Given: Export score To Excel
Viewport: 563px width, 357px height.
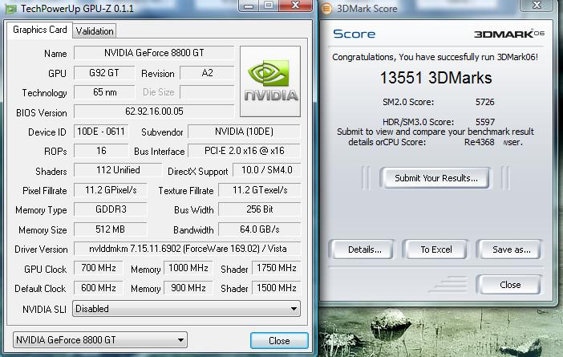Looking at the screenshot, I should tap(436, 249).
